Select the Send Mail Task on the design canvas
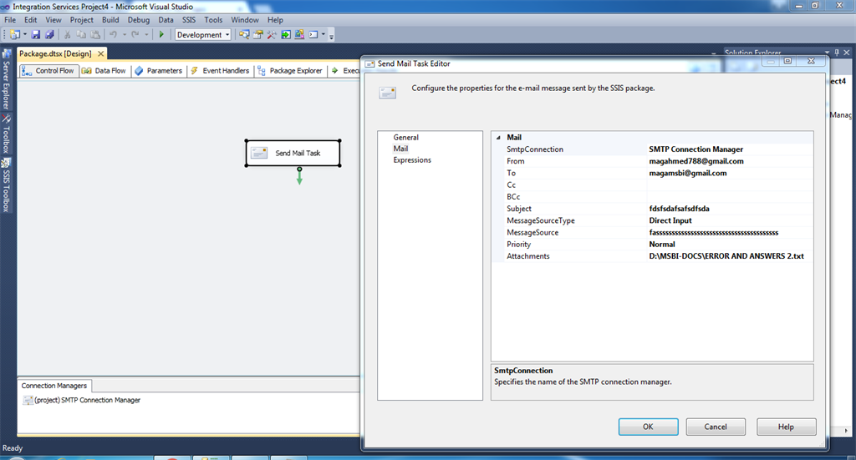The image size is (856, 460). tap(293, 153)
